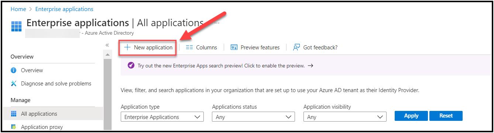Click the All applications grid icon in sidebar
The image size is (494, 133).
[14, 114]
